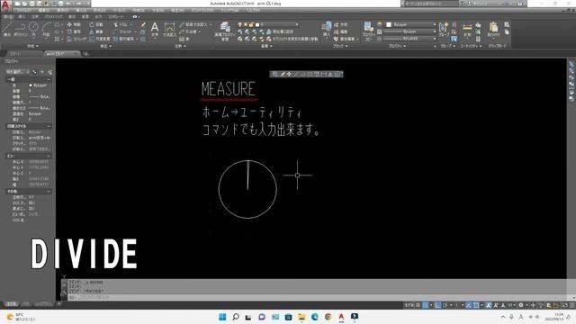The height and width of the screenshot is (324, 576).
Task: Open the selection dropdown in Properties palette
Action: pos(17,72)
